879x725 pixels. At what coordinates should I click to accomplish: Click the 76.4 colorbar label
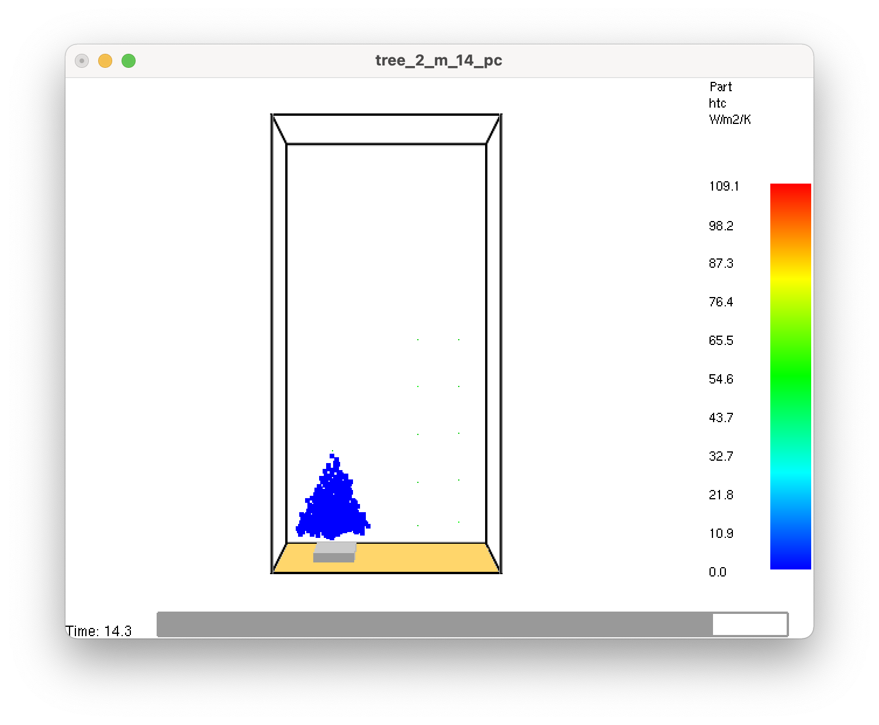(x=721, y=302)
